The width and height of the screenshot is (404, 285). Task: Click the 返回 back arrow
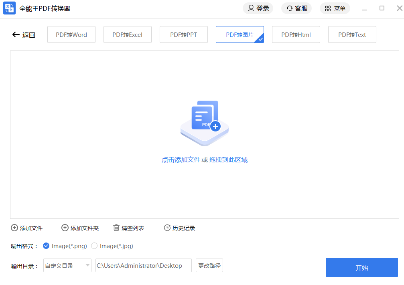point(16,35)
